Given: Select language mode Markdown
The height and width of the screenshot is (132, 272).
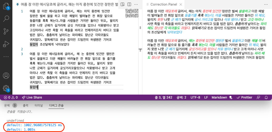Looking at the screenshot, I should pos(219,97).
